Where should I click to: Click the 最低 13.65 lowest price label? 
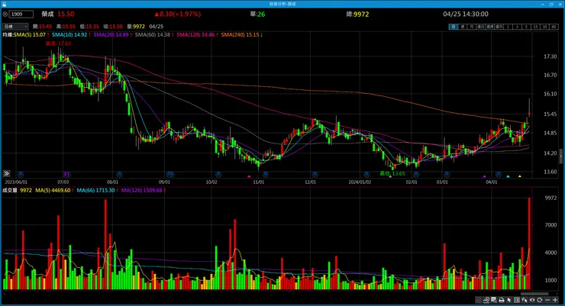[x=392, y=173]
